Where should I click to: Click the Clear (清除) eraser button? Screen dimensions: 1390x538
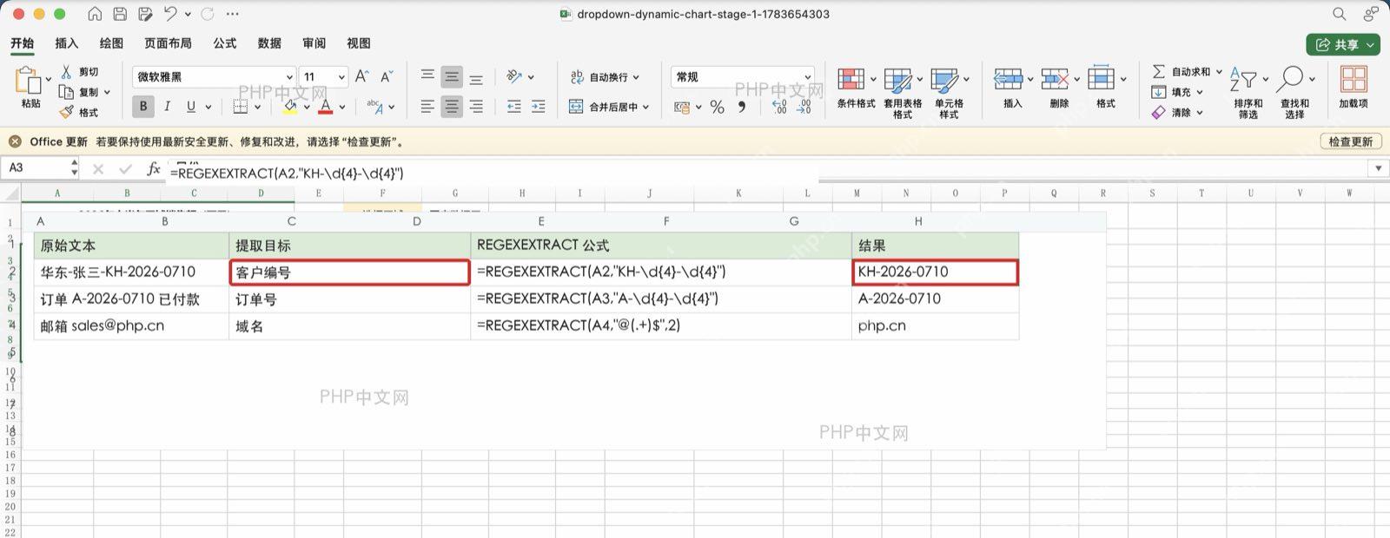coord(1177,112)
